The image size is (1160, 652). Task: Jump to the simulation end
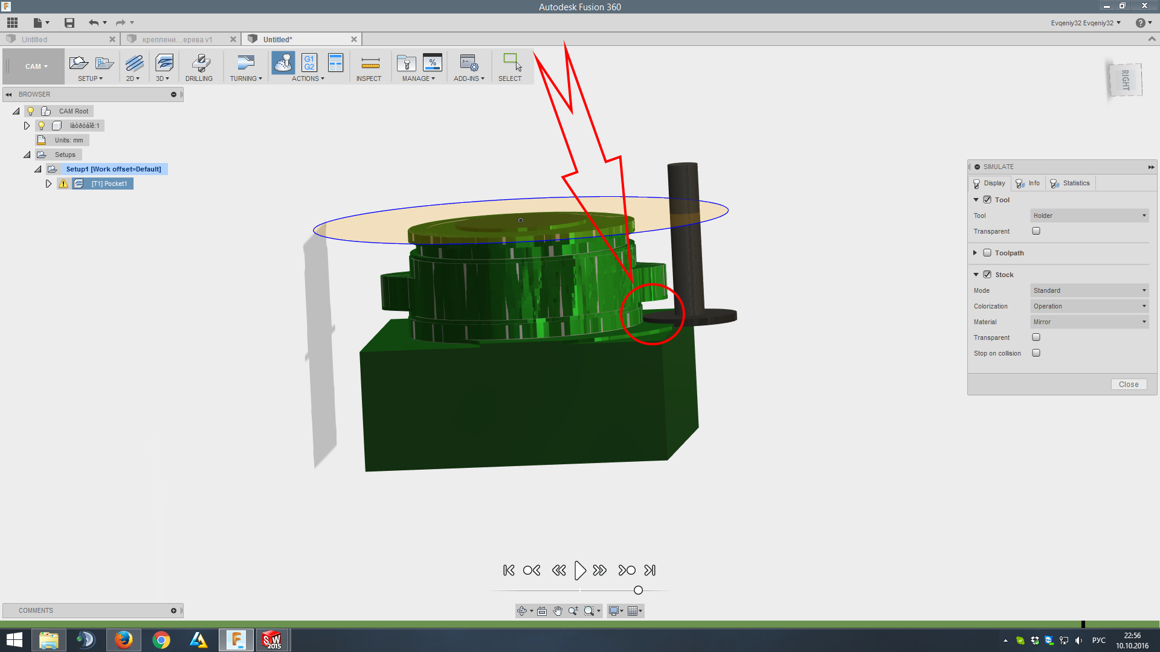tap(649, 570)
